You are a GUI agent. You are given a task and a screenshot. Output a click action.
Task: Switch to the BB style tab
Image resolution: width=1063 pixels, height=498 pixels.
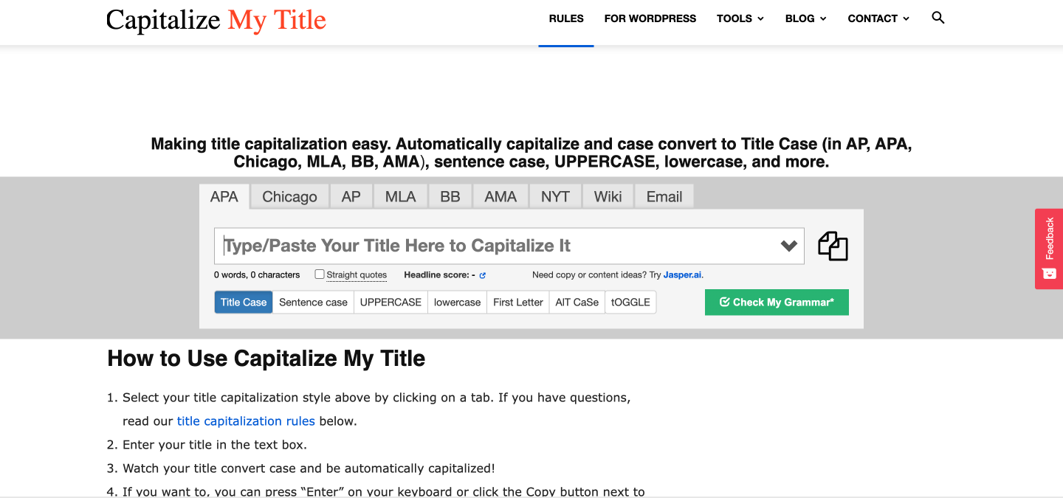coord(450,196)
